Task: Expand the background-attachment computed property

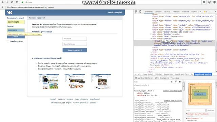Action: [186, 114]
